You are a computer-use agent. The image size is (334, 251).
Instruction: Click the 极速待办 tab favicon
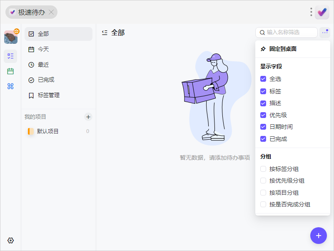click(x=12, y=12)
